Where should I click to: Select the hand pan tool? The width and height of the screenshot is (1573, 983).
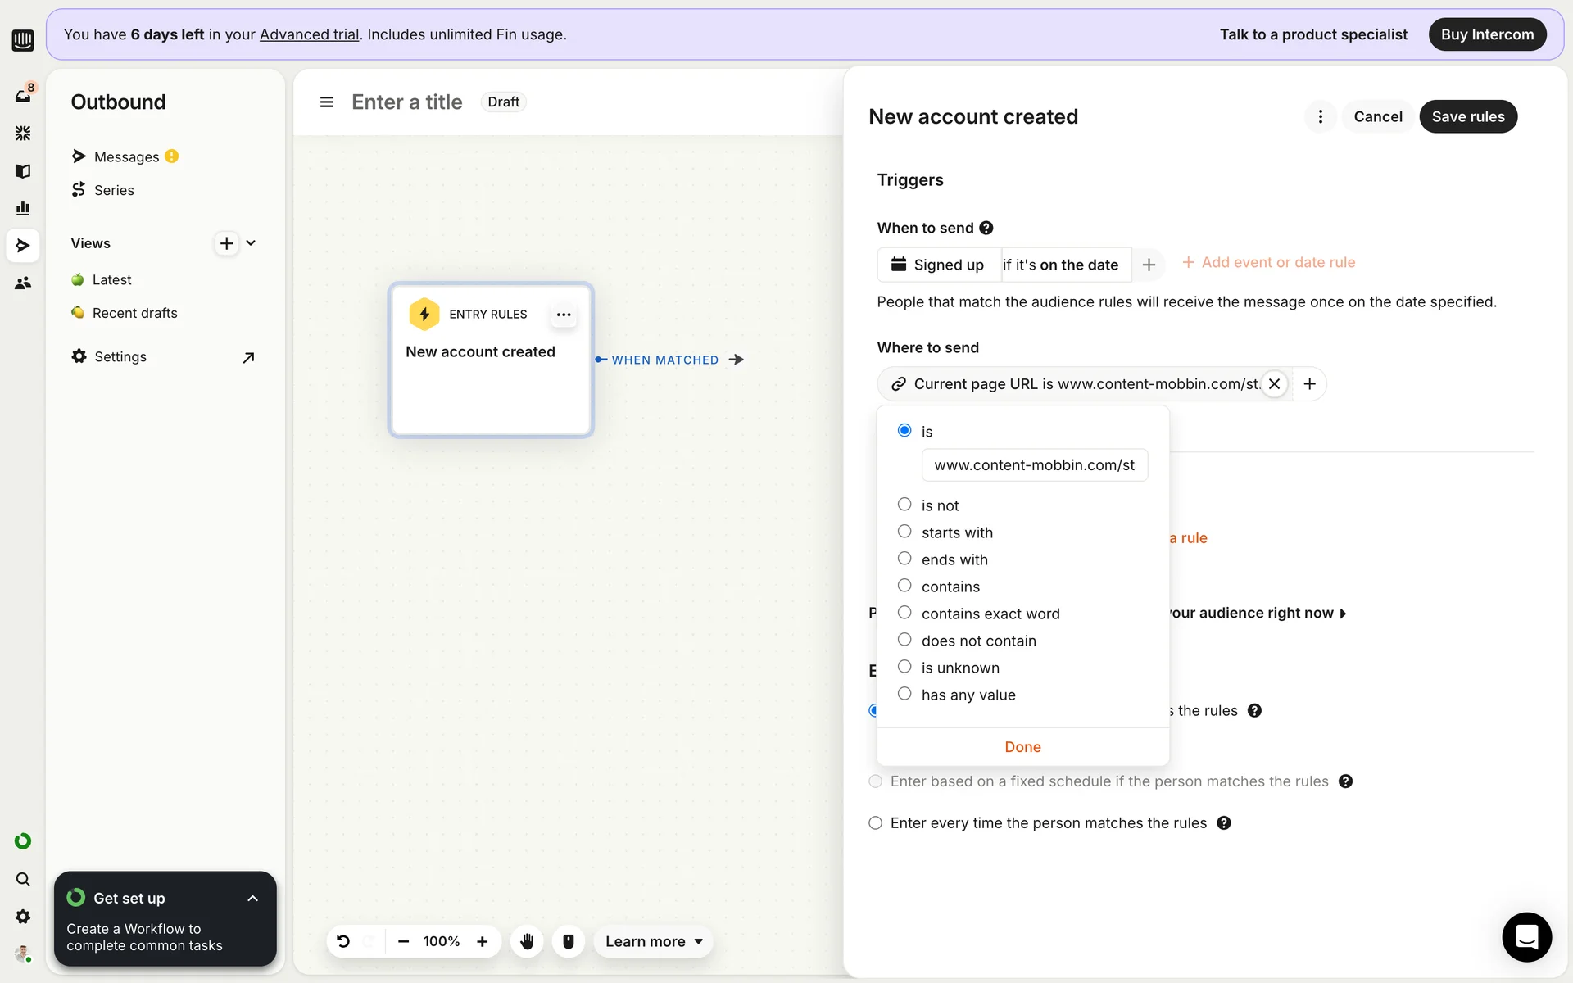pyautogui.click(x=527, y=941)
